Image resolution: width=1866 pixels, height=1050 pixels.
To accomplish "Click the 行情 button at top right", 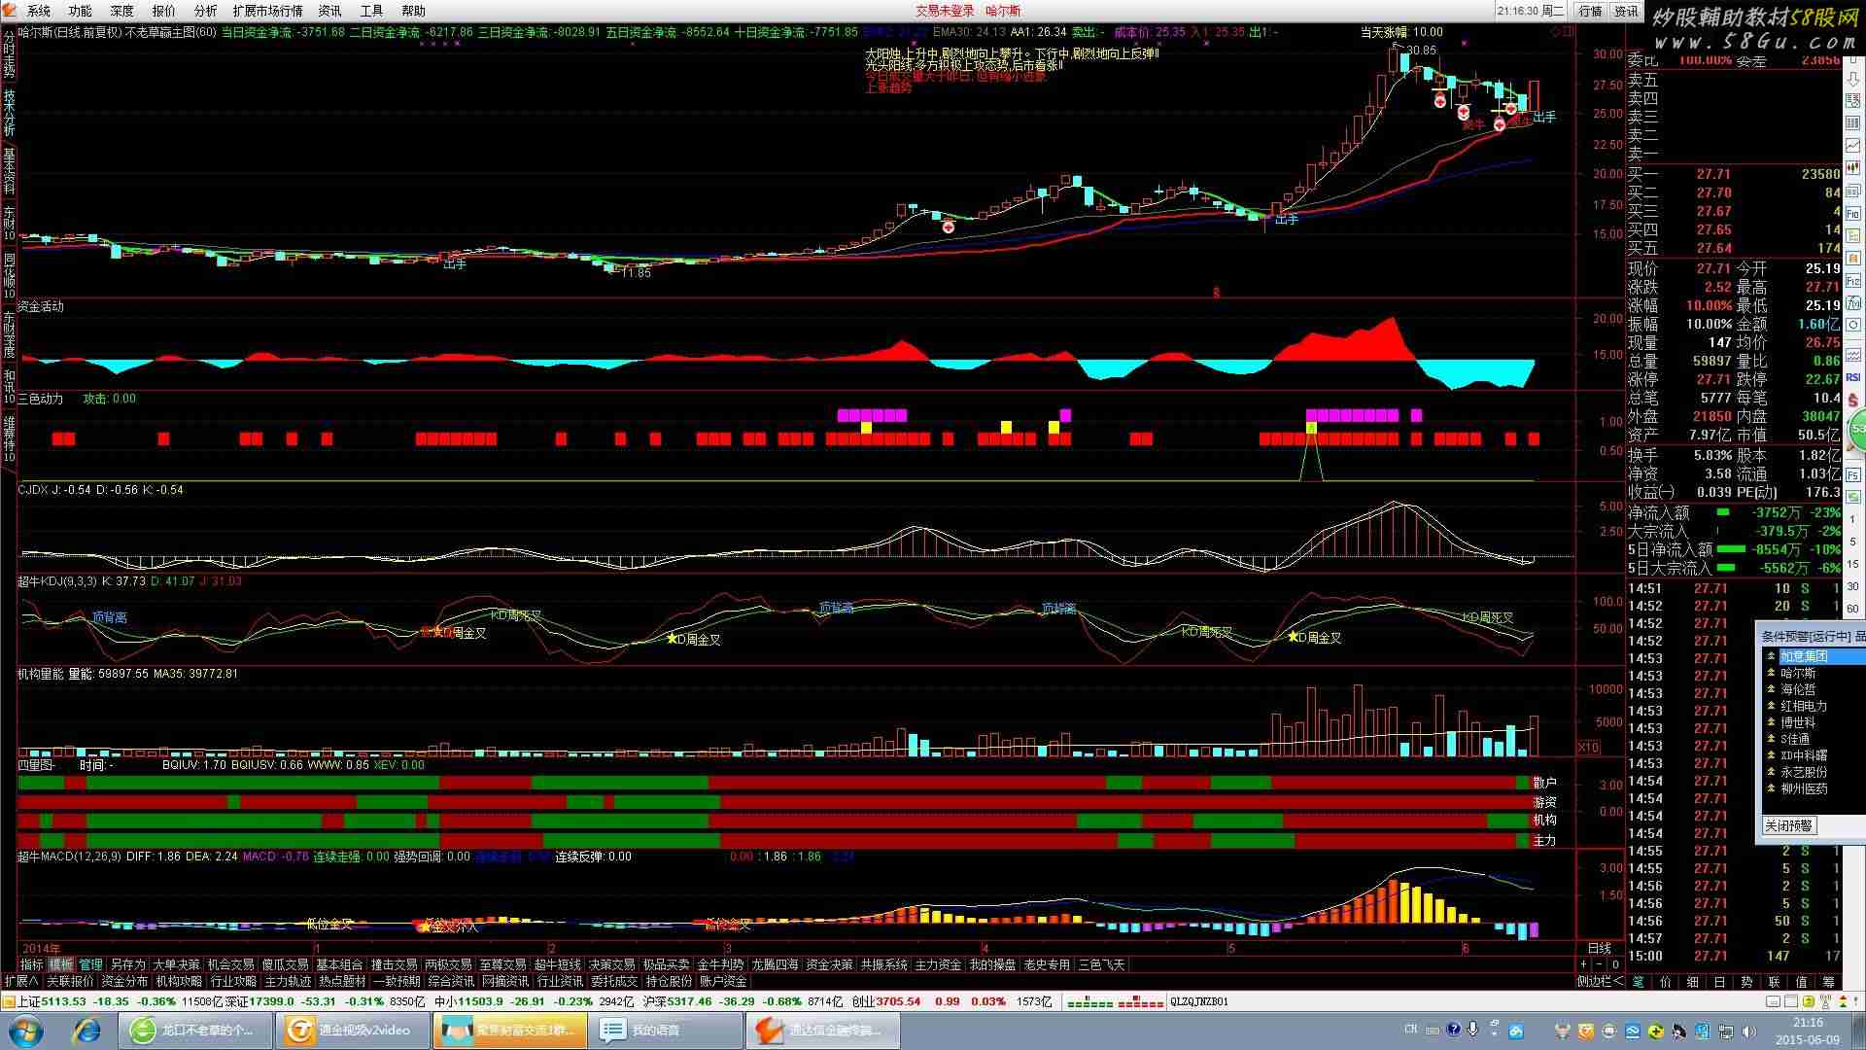I will 1591,11.
